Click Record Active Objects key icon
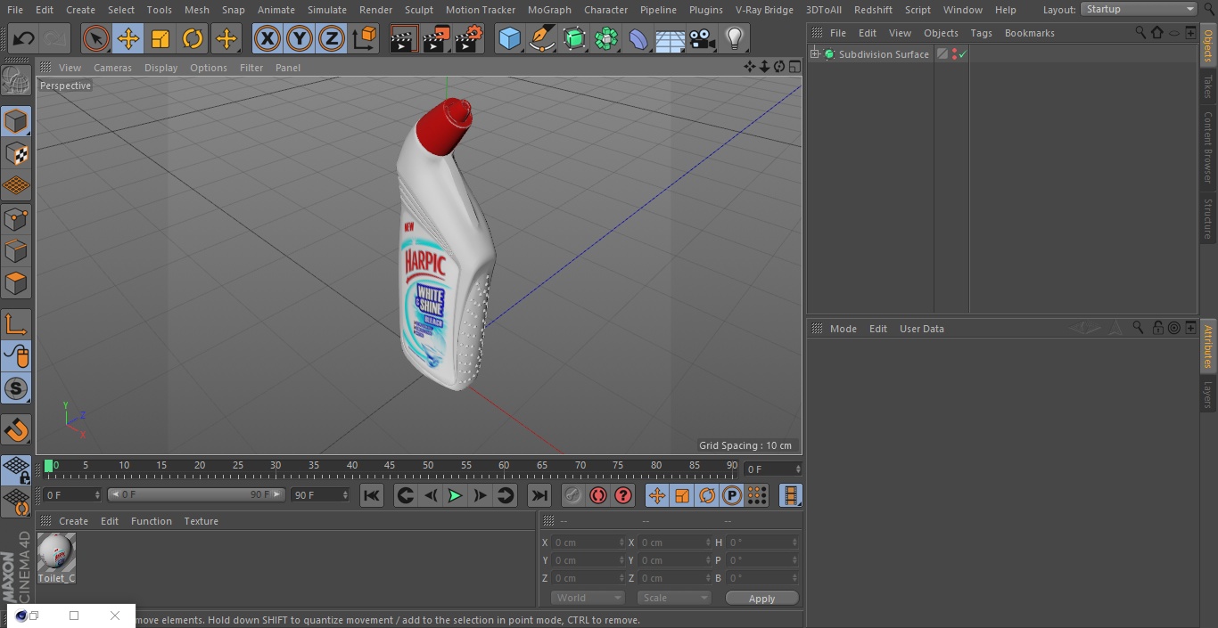1218x628 pixels. coord(573,496)
